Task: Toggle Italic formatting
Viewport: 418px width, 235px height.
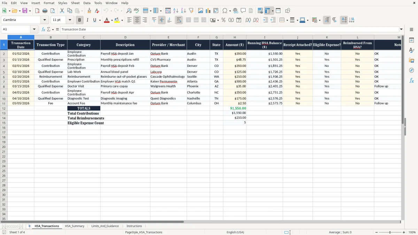Action: pyautogui.click(x=87, y=20)
